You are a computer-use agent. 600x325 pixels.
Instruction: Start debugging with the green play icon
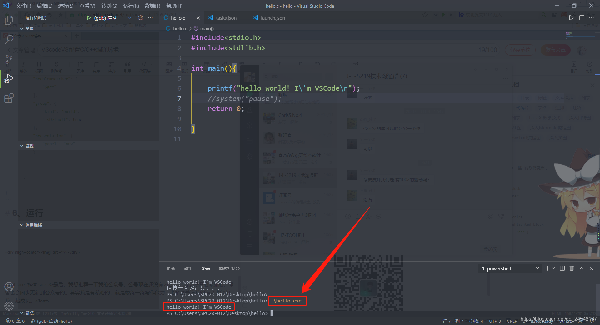(x=89, y=18)
